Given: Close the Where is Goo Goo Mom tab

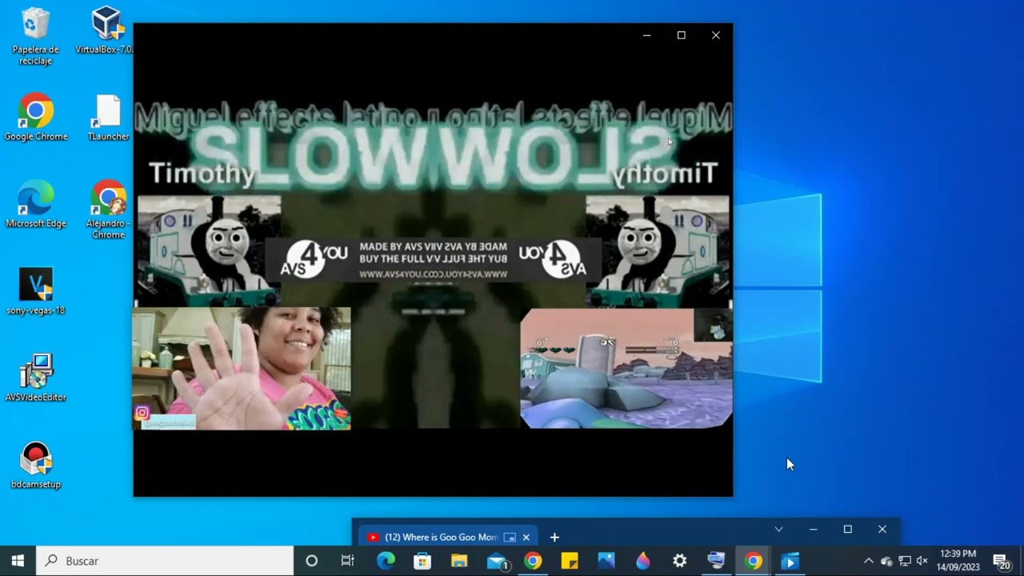Looking at the screenshot, I should [526, 538].
